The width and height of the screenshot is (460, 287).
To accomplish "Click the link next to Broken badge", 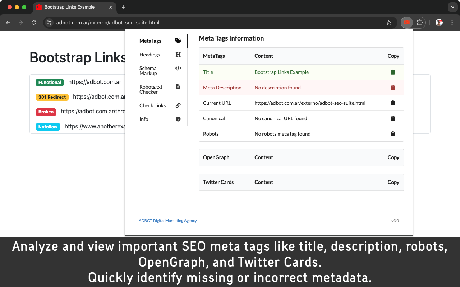I will [93, 112].
